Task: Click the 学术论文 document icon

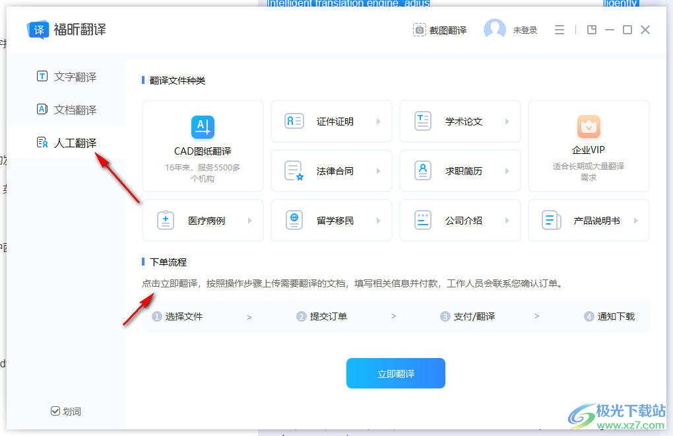Action: click(423, 121)
